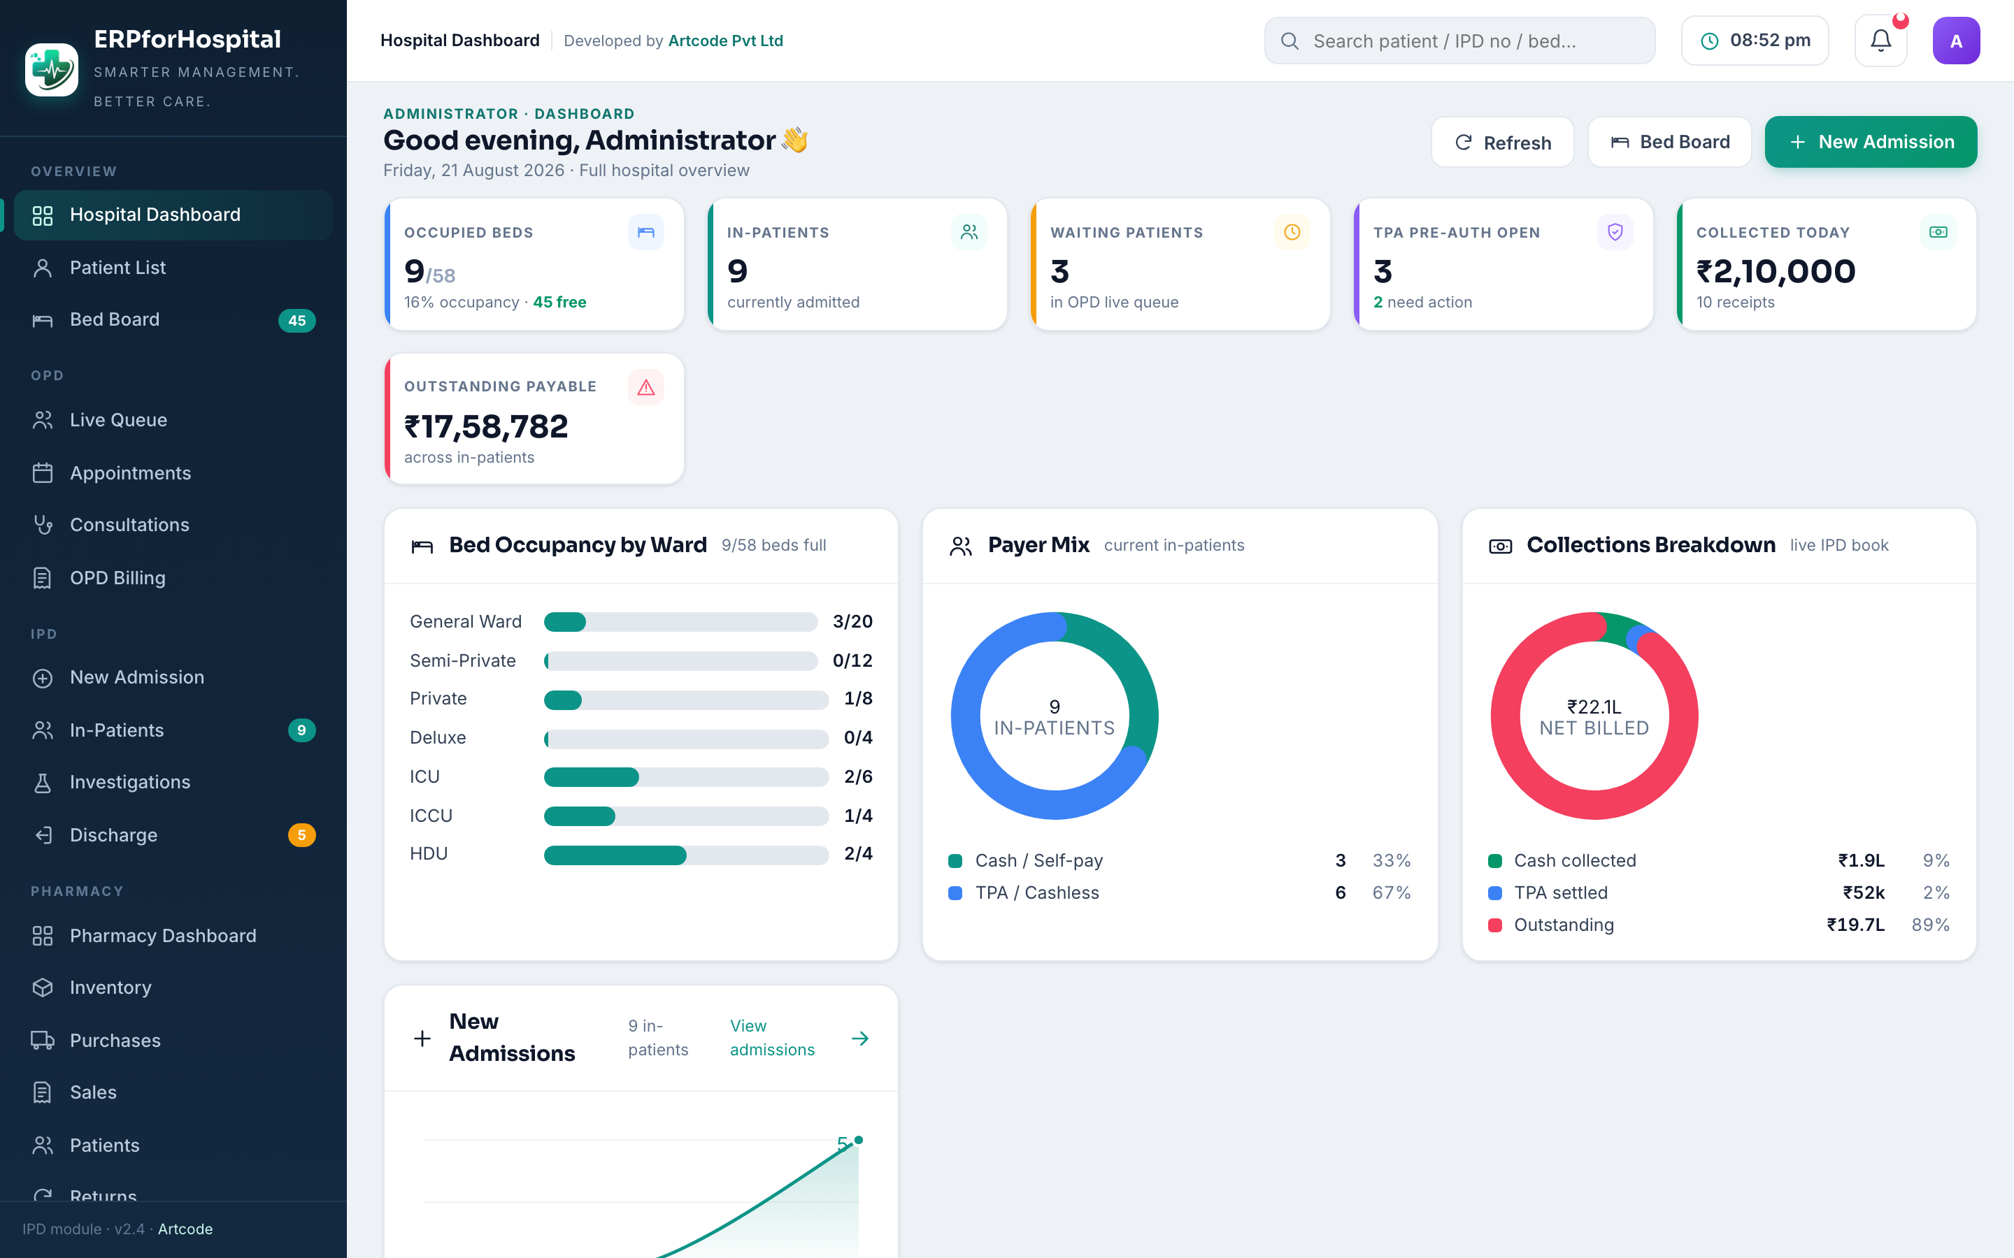The width and height of the screenshot is (2014, 1258).
Task: Open Sales in the sidebar
Action: [173, 1092]
